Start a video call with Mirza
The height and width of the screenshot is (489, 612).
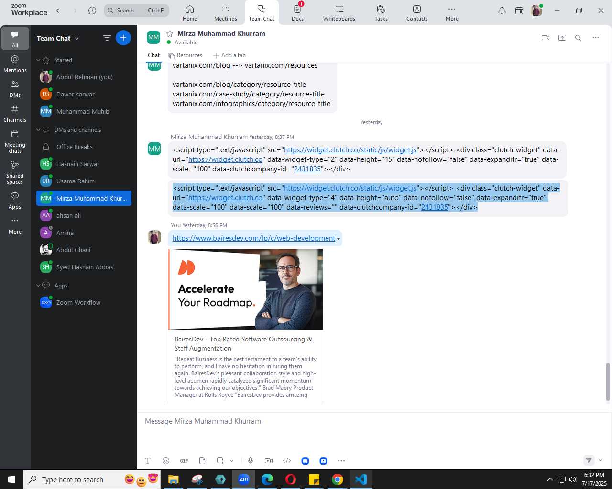[x=546, y=38]
